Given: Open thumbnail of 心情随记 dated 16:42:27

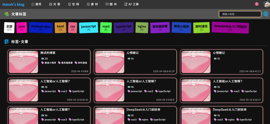Looking at the screenshot, I should click(196, 62).
